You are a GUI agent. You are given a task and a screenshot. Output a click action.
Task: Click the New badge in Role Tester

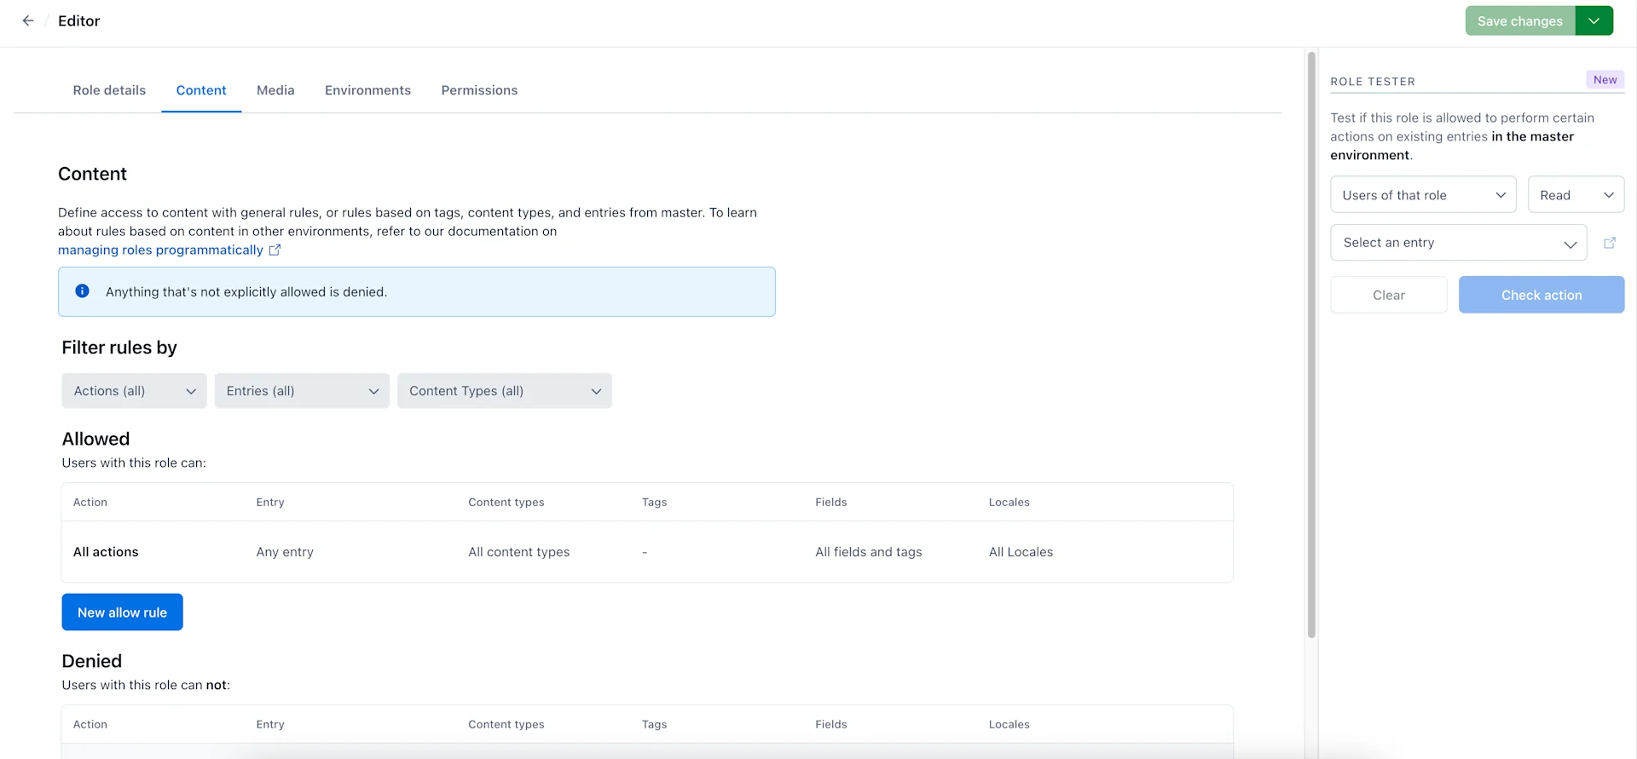1605,79
